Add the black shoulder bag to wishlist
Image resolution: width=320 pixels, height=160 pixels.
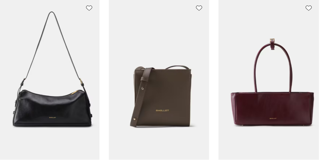[89, 8]
